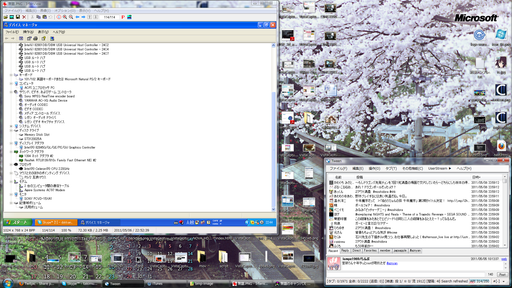Image resolution: width=512 pixels, height=288 pixels.
Task: Click the 114/114 page number field
Action: click(x=110, y=17)
